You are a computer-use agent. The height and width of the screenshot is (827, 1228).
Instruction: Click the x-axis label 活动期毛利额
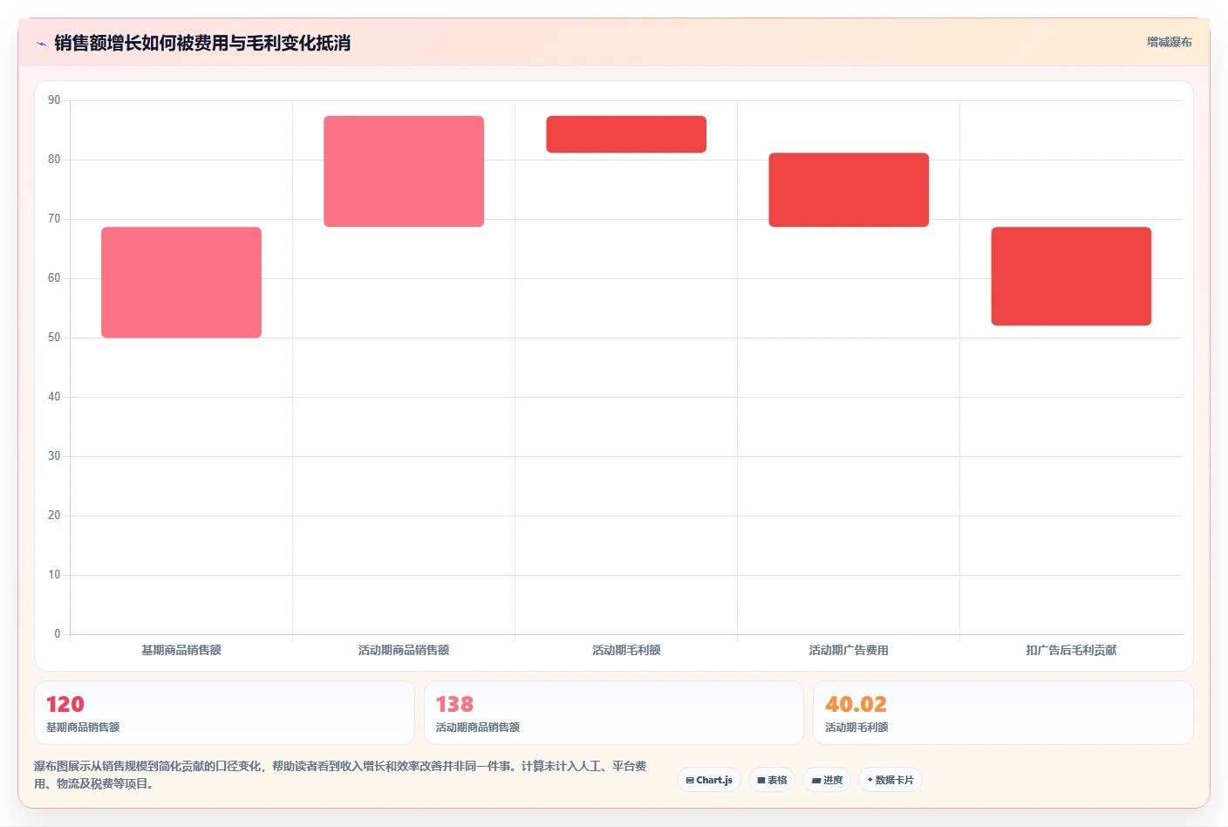626,650
